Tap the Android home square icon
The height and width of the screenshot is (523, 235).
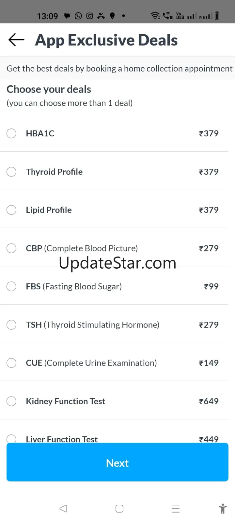pos(119,509)
